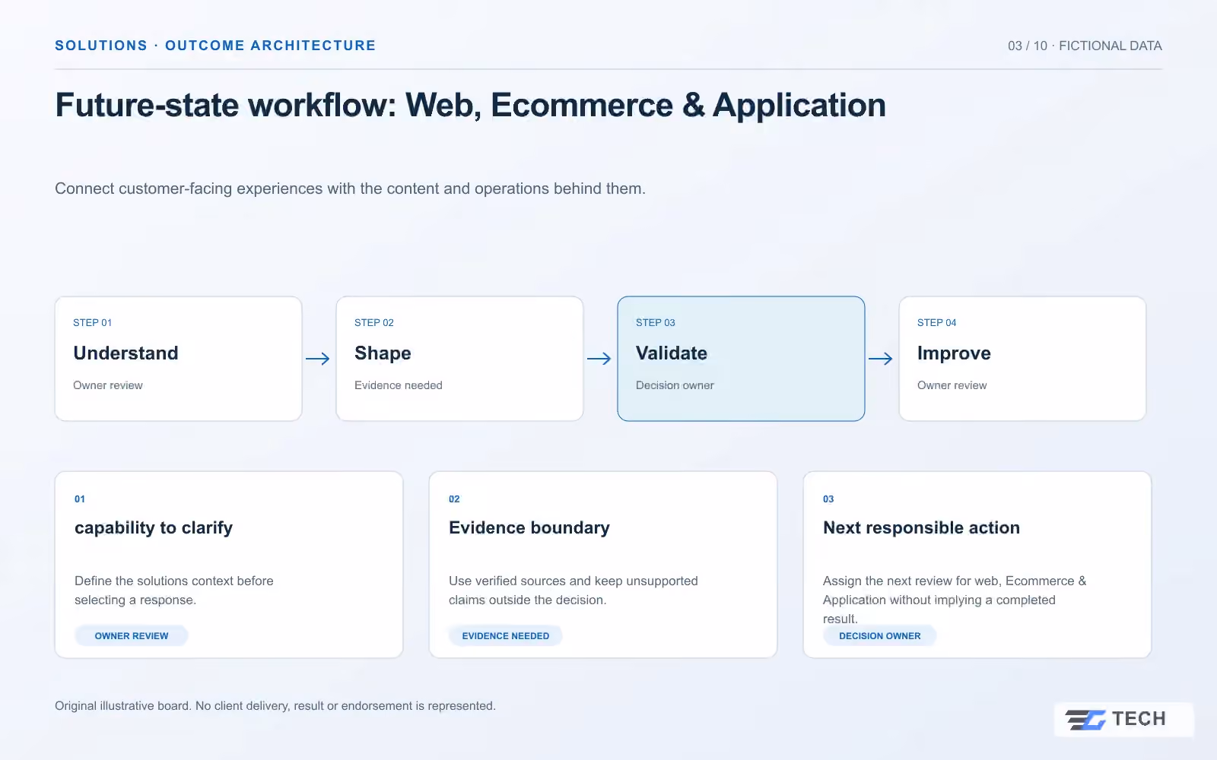The width and height of the screenshot is (1217, 760).
Task: Click the 'Future-state workflow' slide title
Action: [471, 106]
